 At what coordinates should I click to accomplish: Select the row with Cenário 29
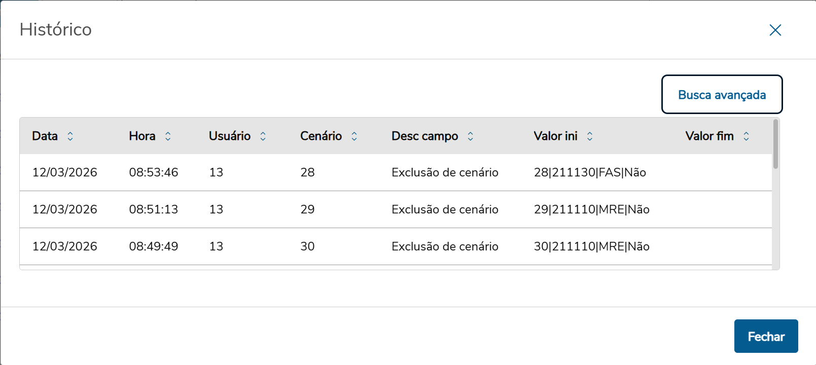pyautogui.click(x=355, y=209)
